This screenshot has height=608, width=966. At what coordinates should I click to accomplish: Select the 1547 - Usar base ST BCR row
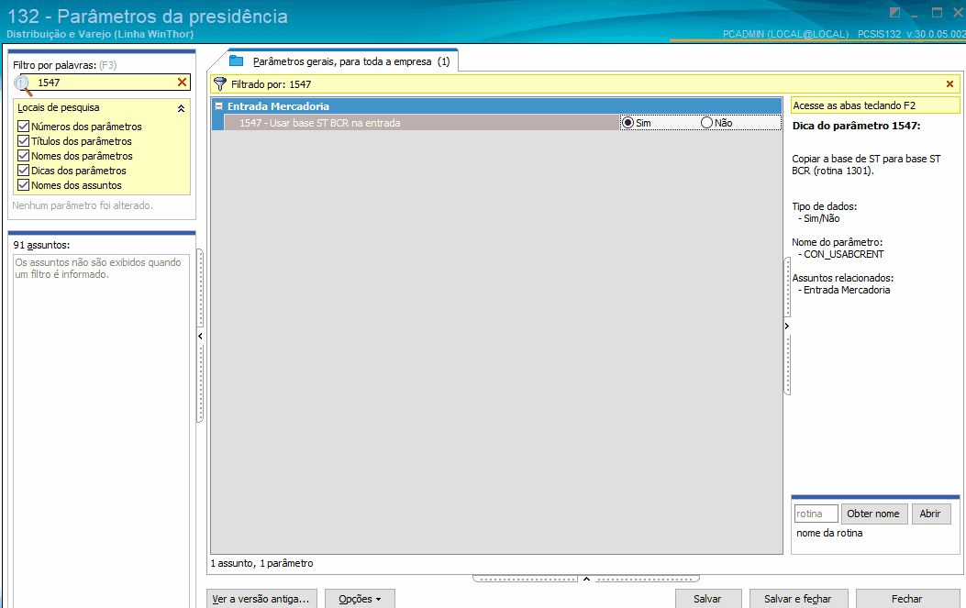tap(421, 123)
